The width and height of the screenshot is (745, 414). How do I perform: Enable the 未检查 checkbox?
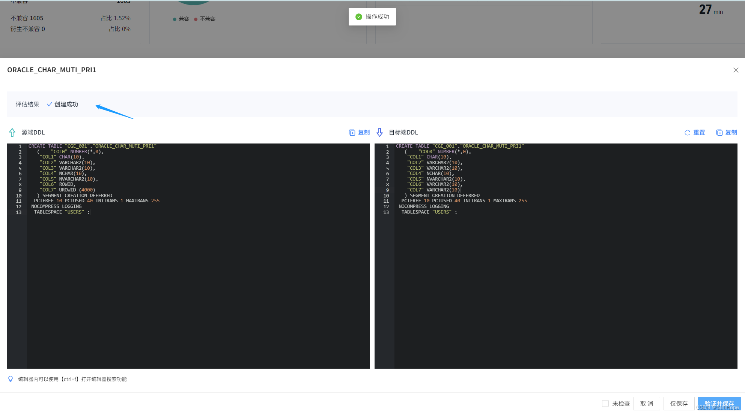pos(605,404)
